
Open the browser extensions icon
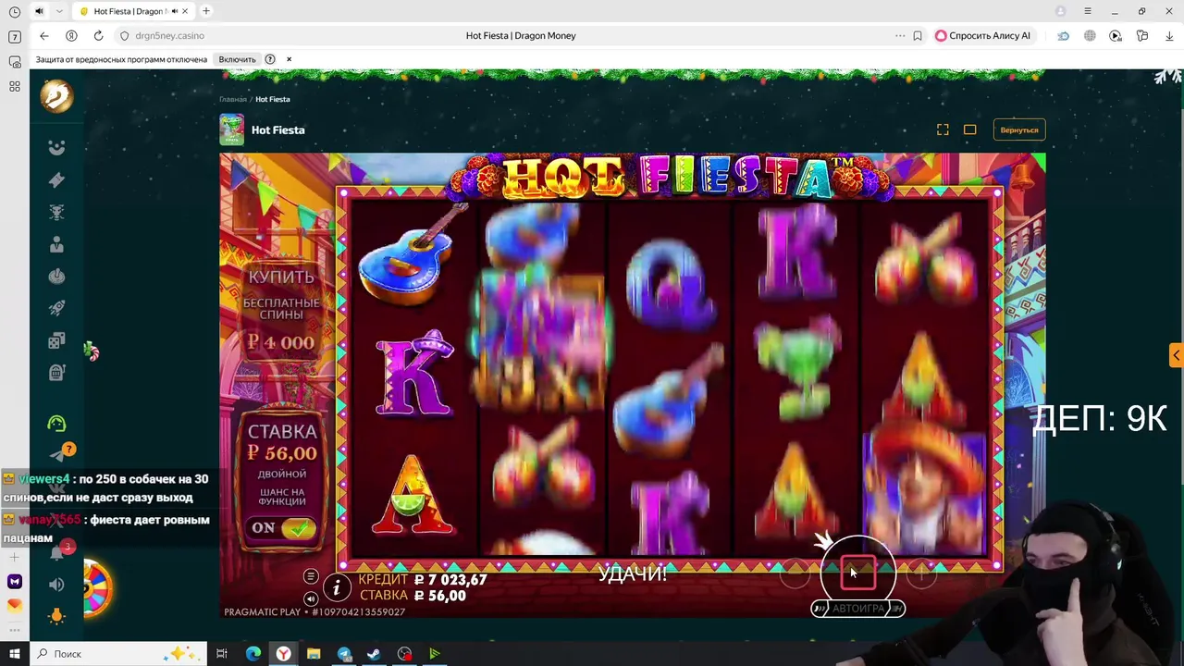1142,35
